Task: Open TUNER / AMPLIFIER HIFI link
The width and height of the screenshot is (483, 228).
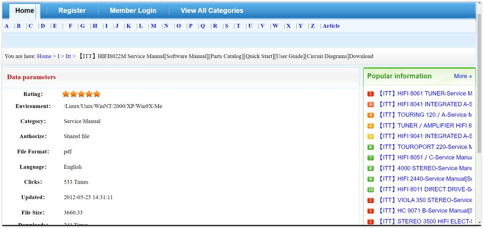Action: point(425,126)
